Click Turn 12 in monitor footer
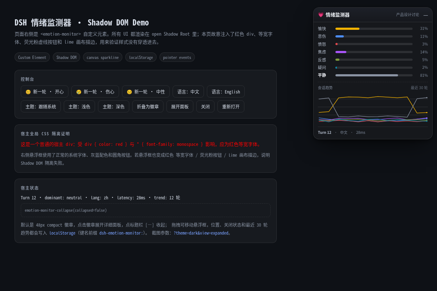Viewport: 437px width, 291px height. click(324, 132)
